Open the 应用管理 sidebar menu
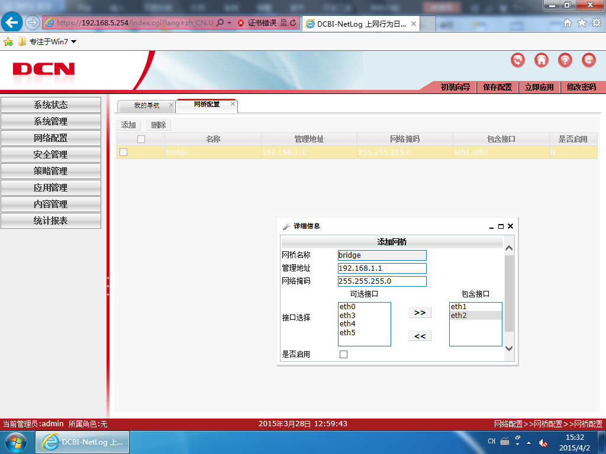 click(x=51, y=187)
